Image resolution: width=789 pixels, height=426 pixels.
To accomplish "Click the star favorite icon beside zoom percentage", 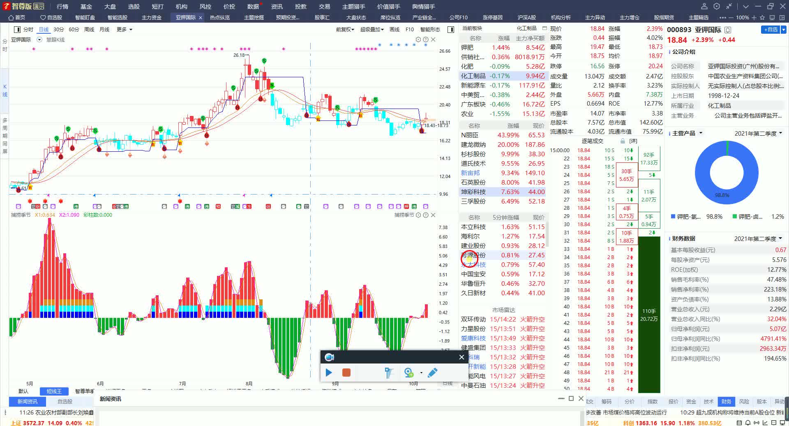I will pos(762,18).
